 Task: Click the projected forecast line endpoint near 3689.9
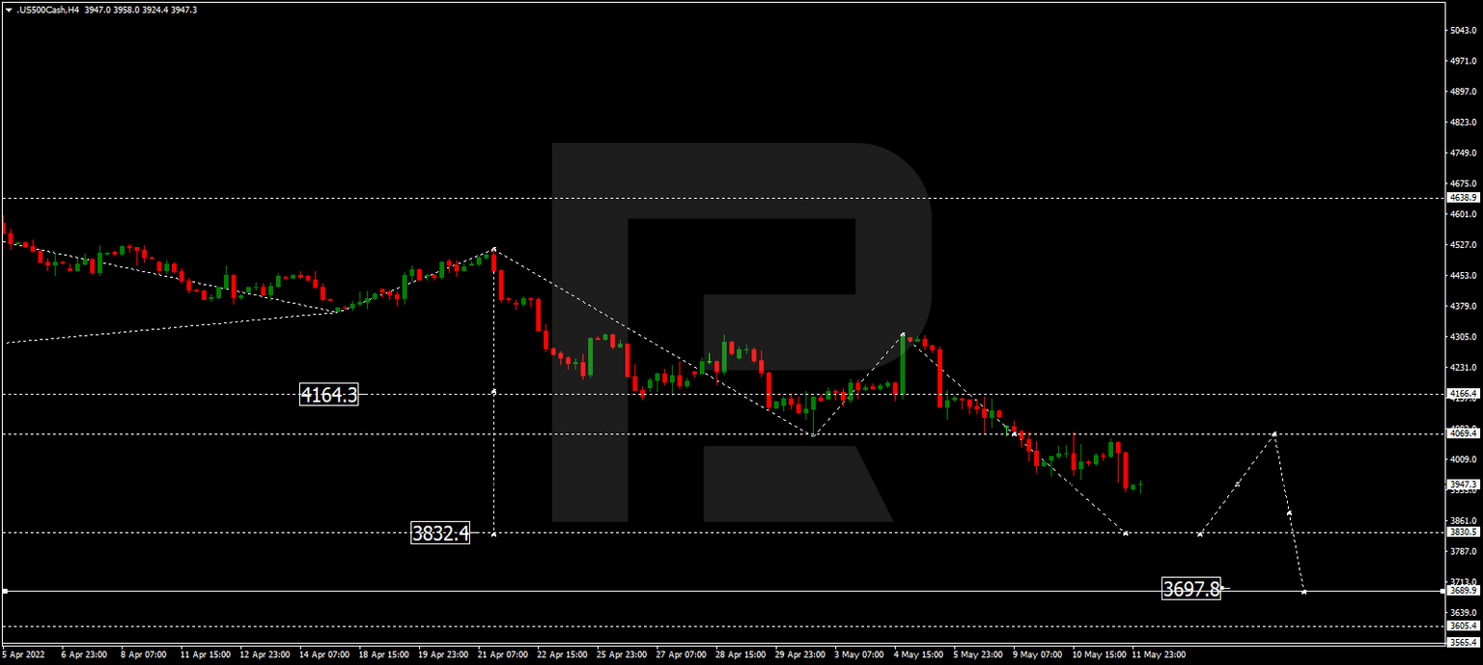1305,591
